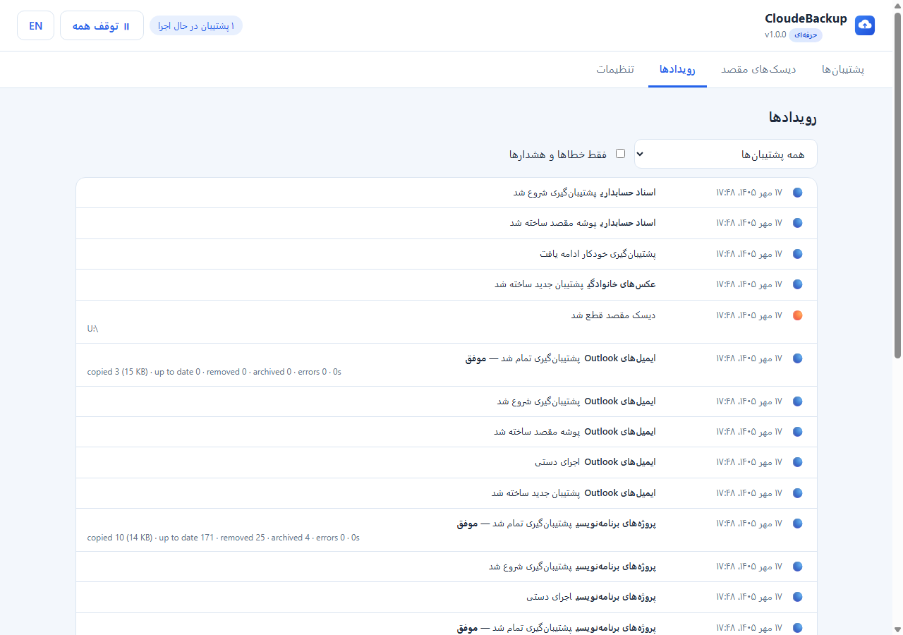Click the dot for 'پروژه‌های برنامه‌نویسی' row showing 'copied 10'
903x635 pixels.
(798, 524)
